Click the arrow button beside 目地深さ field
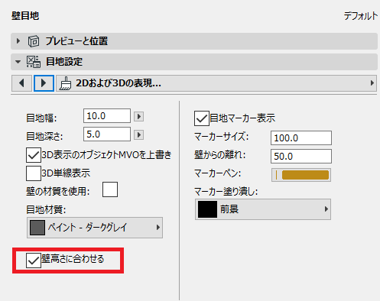 139,134
